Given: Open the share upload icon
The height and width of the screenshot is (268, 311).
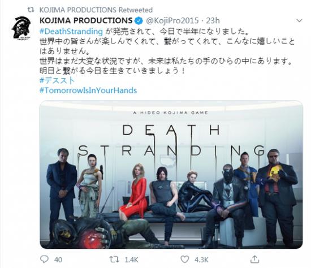Looking at the screenshot, I should (x=254, y=259).
